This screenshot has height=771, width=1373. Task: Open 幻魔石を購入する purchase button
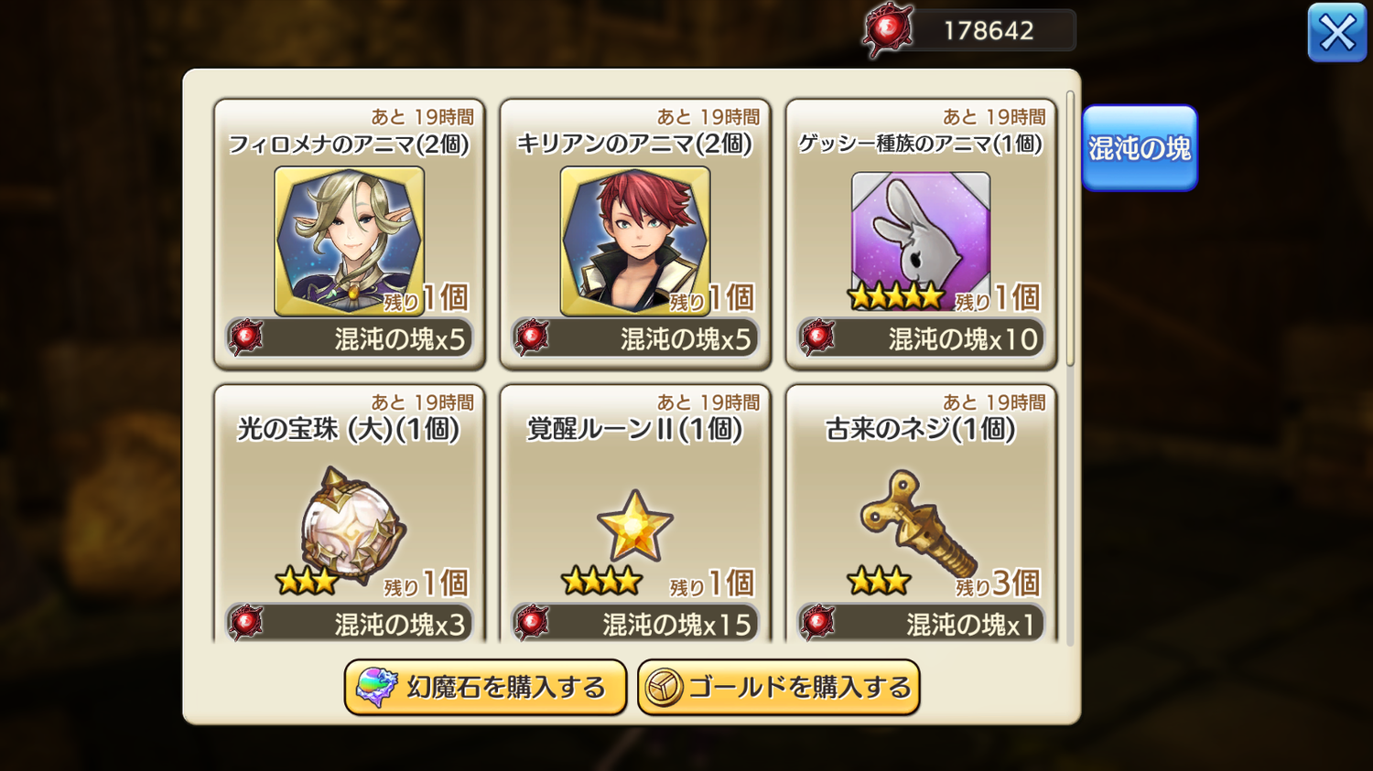pos(485,687)
